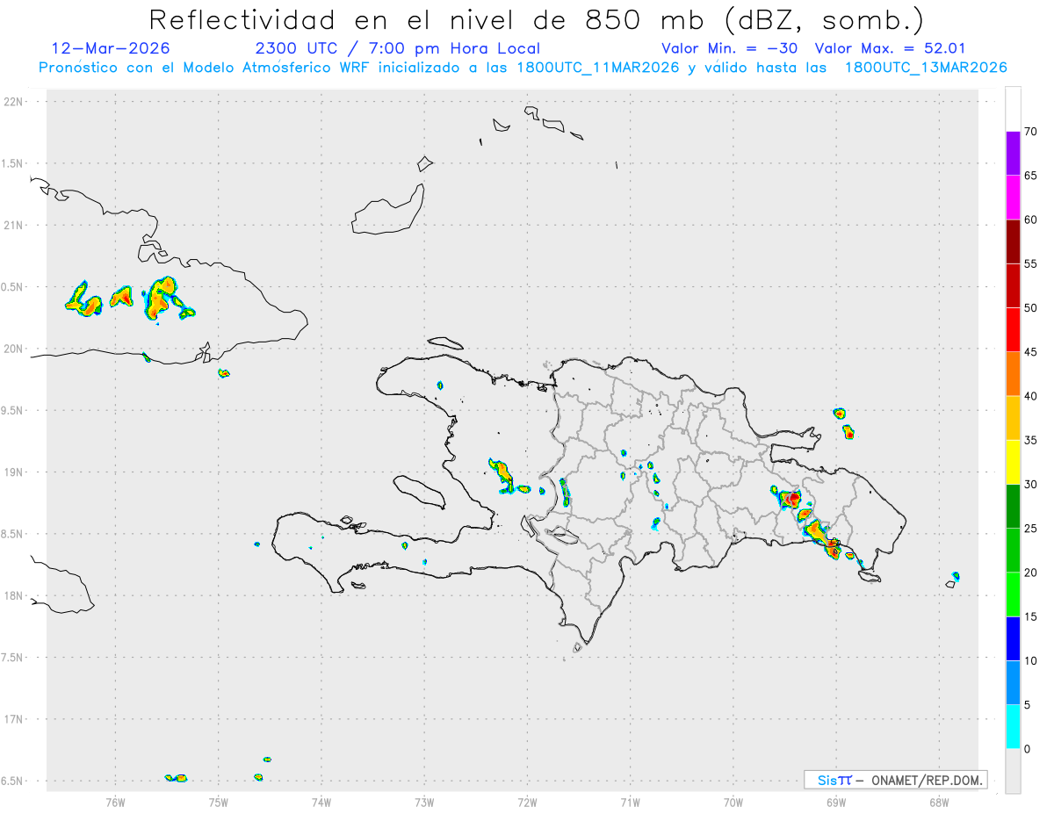This screenshot has width=1054, height=814.
Task: Click the '73W' longitude axis label
Action: [424, 802]
